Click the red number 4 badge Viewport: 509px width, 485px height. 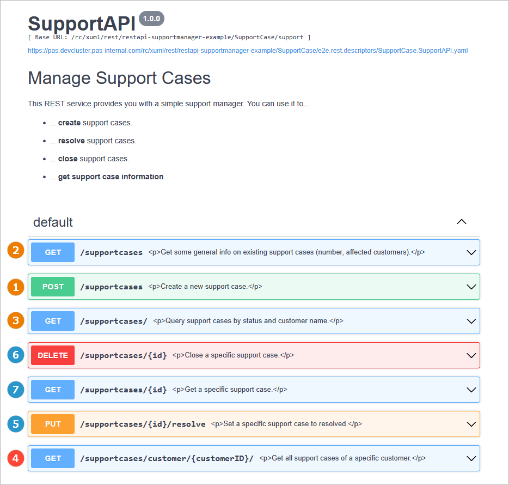[x=16, y=458]
